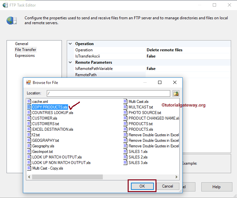Click the horizontal scrollbar thumb in file list
The width and height of the screenshot is (237, 198).
67,177
